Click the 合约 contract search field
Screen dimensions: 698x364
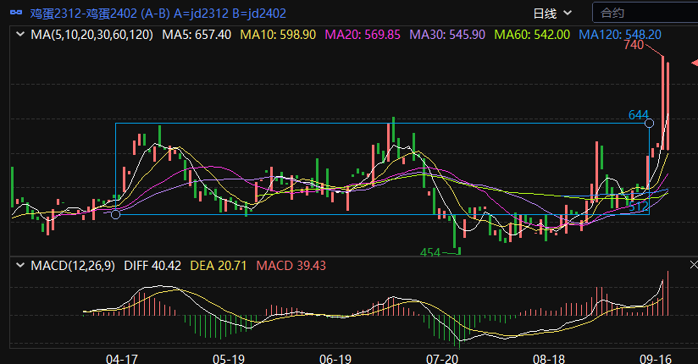[x=644, y=13]
